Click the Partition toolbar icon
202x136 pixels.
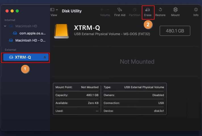click(x=134, y=10)
